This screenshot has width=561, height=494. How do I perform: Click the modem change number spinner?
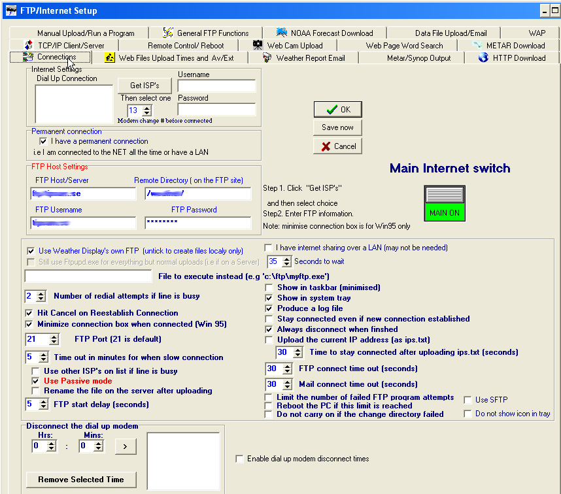pyautogui.click(x=147, y=110)
